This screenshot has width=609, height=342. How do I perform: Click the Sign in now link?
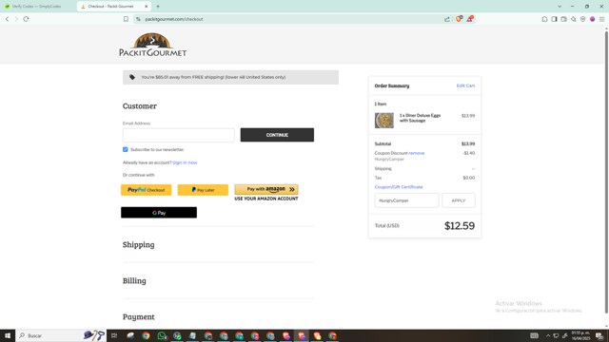click(185, 162)
